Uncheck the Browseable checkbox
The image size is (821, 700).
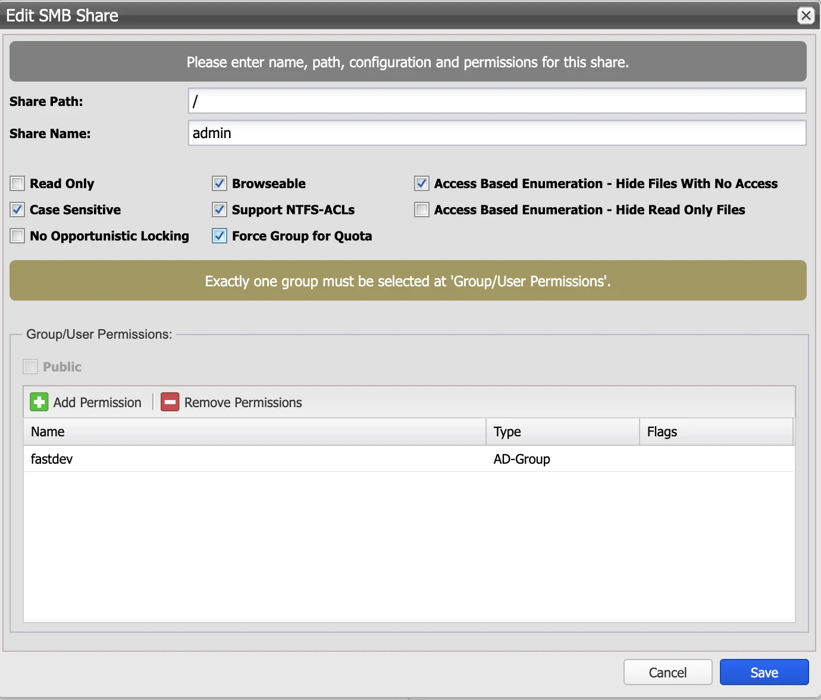[x=220, y=183]
